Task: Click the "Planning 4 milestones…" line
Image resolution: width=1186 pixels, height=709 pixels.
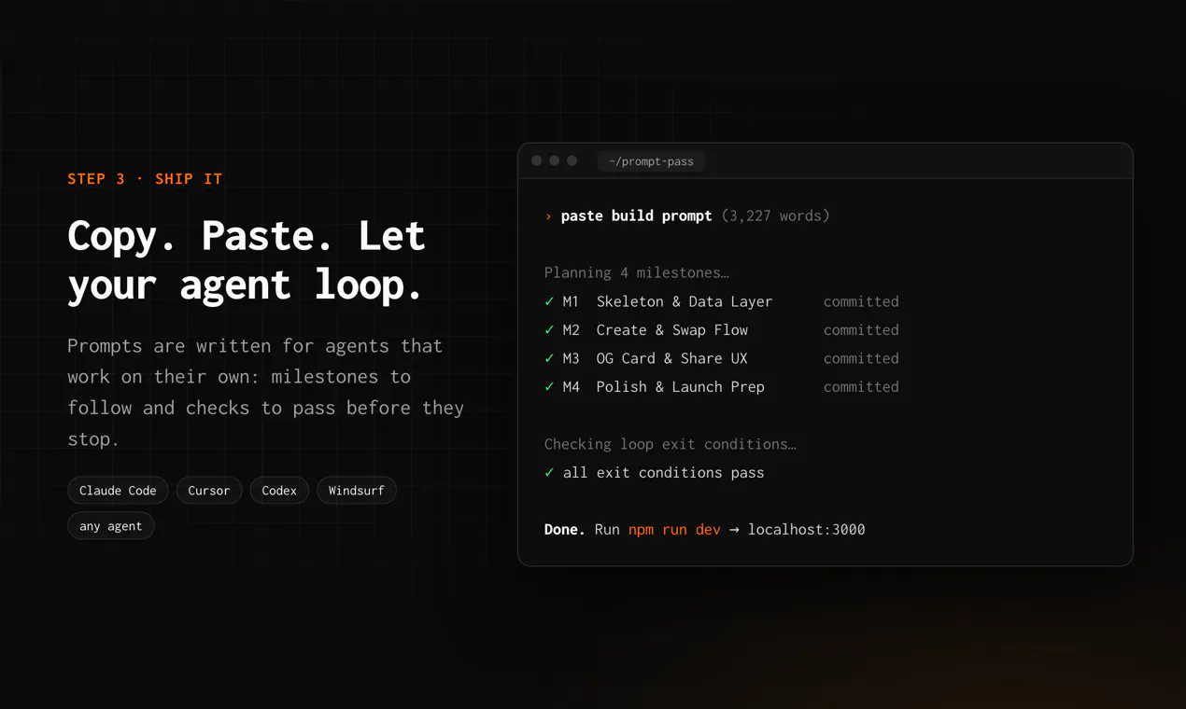Action: [637, 273]
